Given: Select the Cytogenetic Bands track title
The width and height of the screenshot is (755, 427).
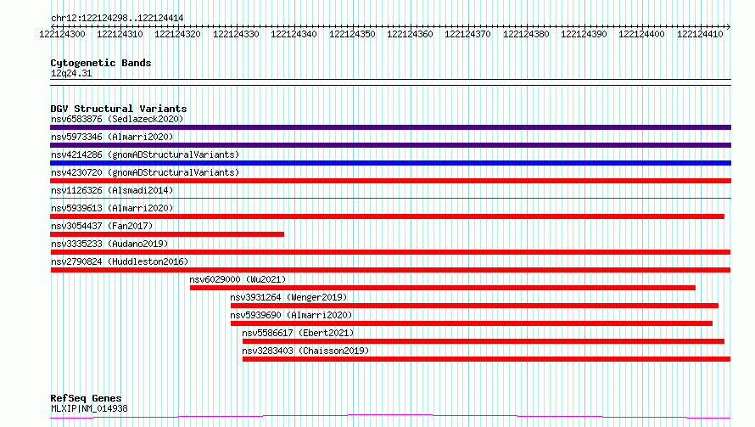Looking at the screenshot, I should (x=101, y=63).
